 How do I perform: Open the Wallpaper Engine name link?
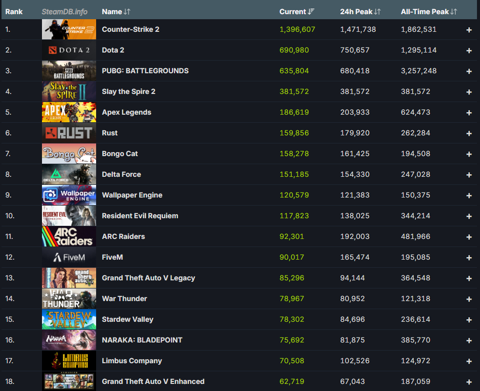pos(132,195)
